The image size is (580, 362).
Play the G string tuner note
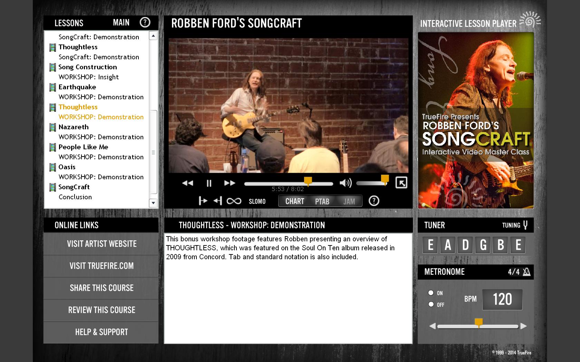tap(483, 245)
